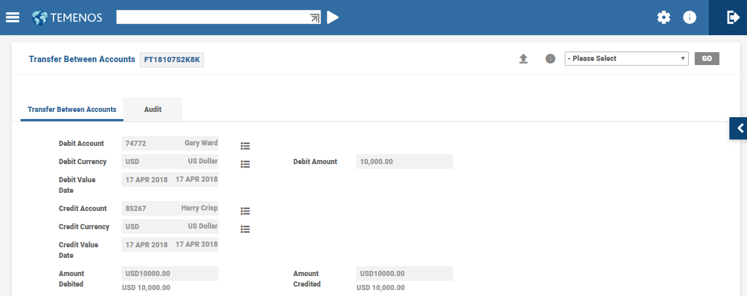747x296 pixels.
Task: Click the info icon in header
Action: 689,18
